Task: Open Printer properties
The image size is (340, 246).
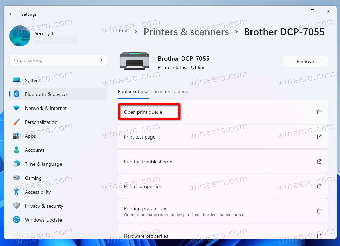Action: (x=223, y=186)
